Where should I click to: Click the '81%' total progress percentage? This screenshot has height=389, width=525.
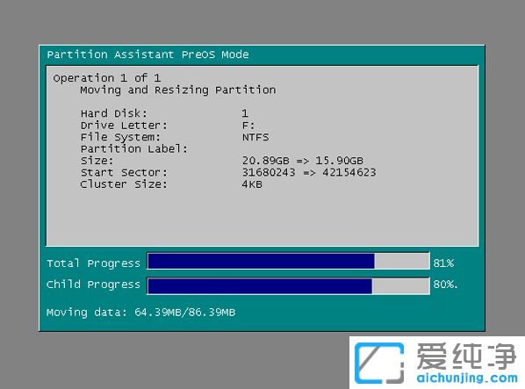pos(443,263)
